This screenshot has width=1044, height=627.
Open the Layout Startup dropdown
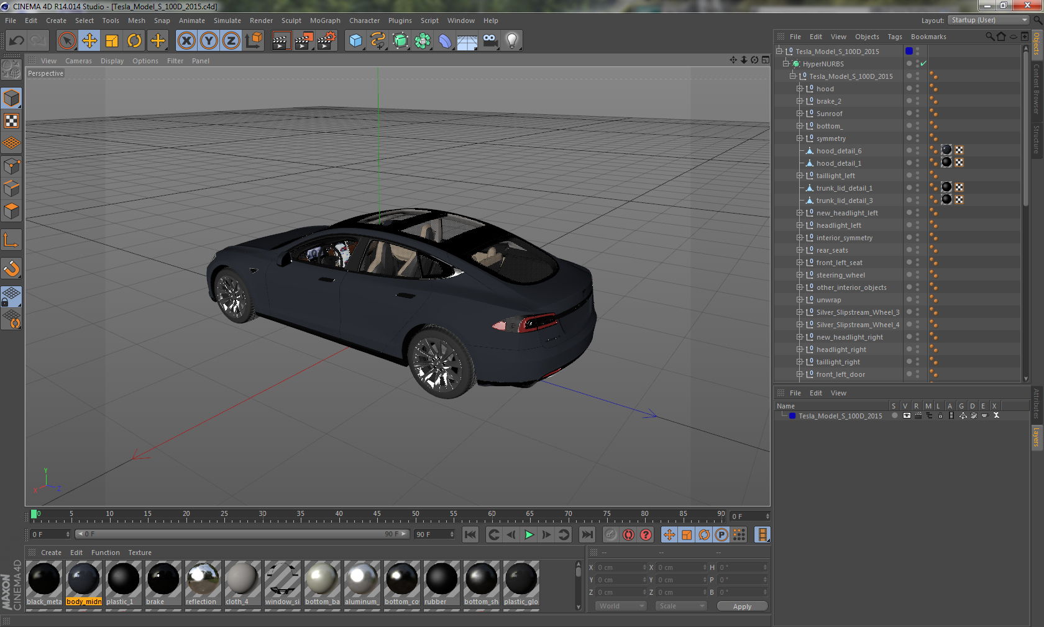(989, 20)
